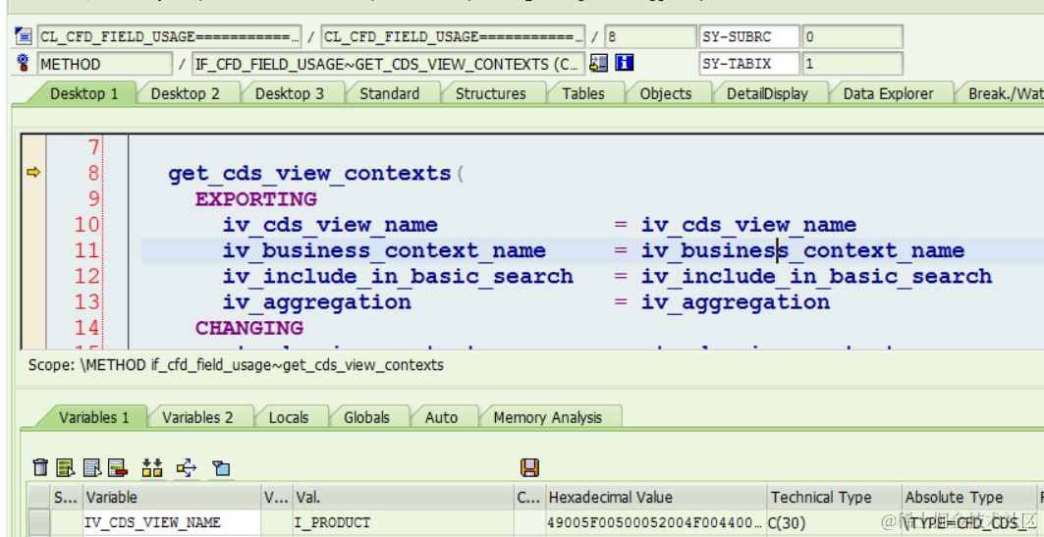Open the Desktop 3 tab
Screen dimensions: 1044x537
[290, 94]
